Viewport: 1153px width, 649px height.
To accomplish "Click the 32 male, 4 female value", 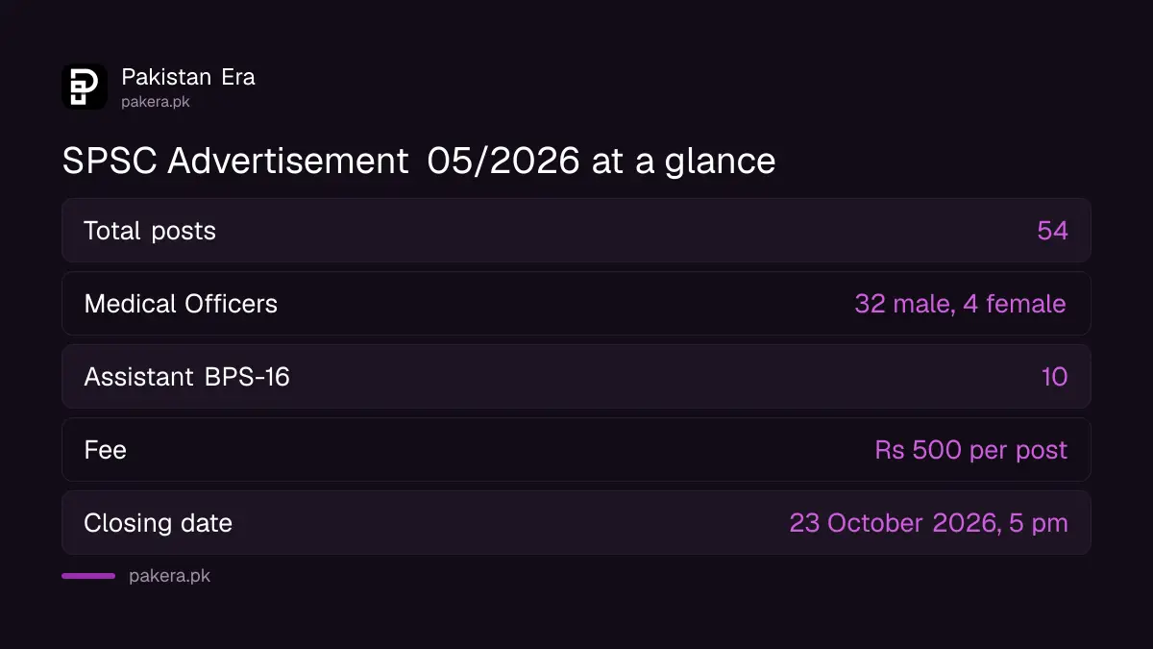I will click(960, 304).
